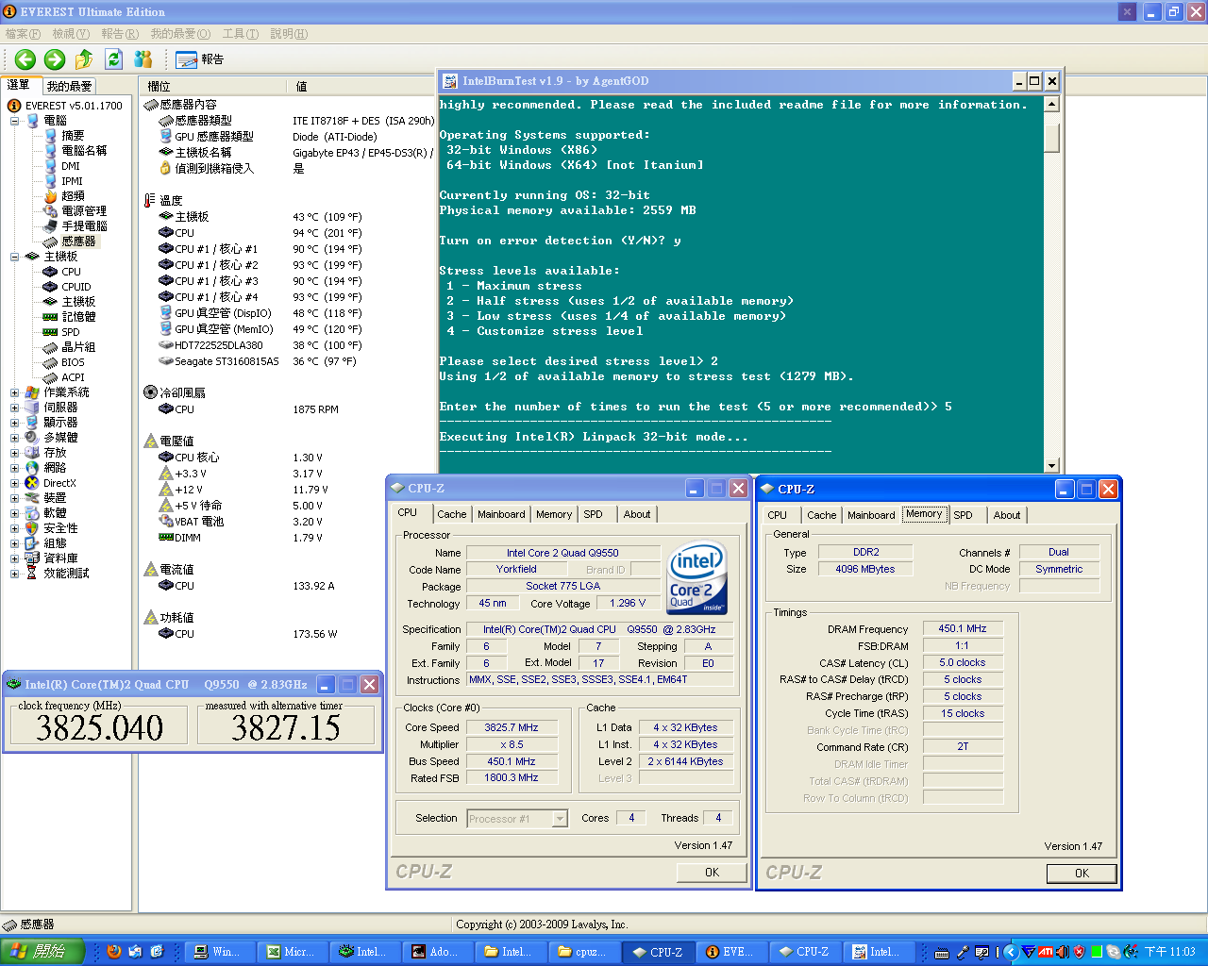Select the DMI item in the tree

(71, 166)
